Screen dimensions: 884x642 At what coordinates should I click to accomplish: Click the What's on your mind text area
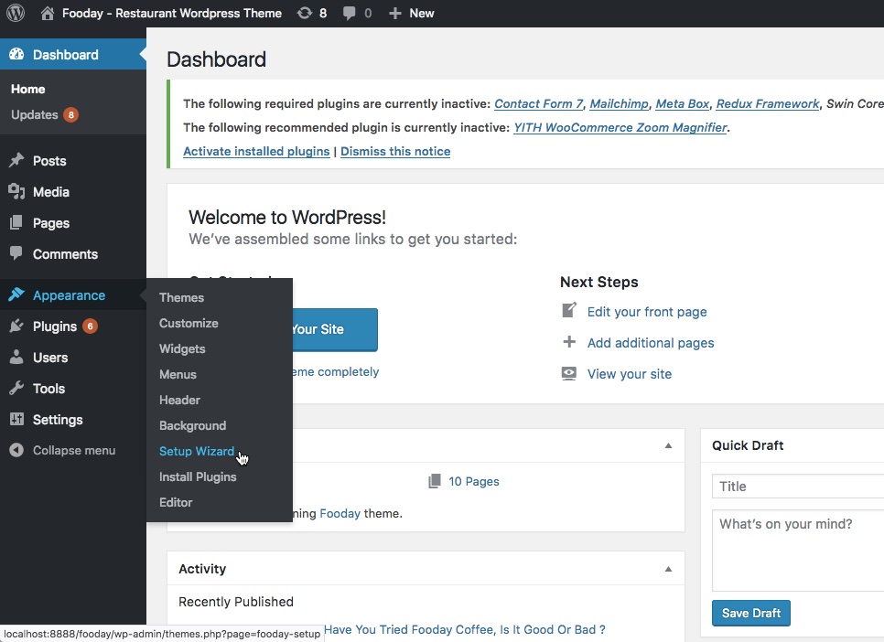[798, 551]
